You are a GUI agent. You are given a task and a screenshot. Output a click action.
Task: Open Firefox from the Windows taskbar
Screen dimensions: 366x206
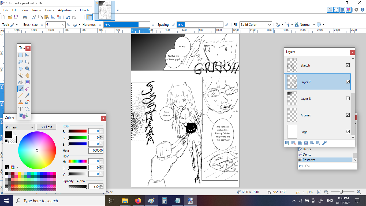point(138,201)
